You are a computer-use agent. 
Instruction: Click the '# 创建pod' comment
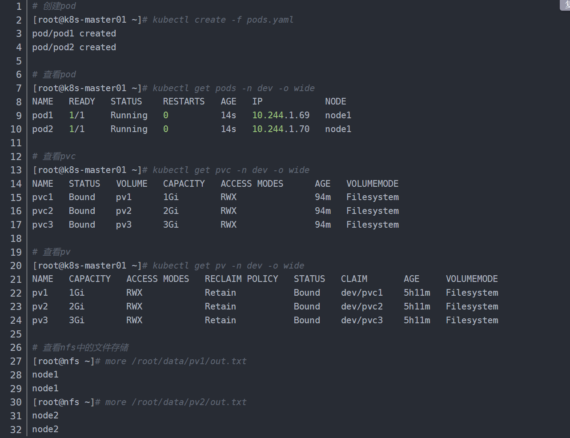click(x=54, y=6)
